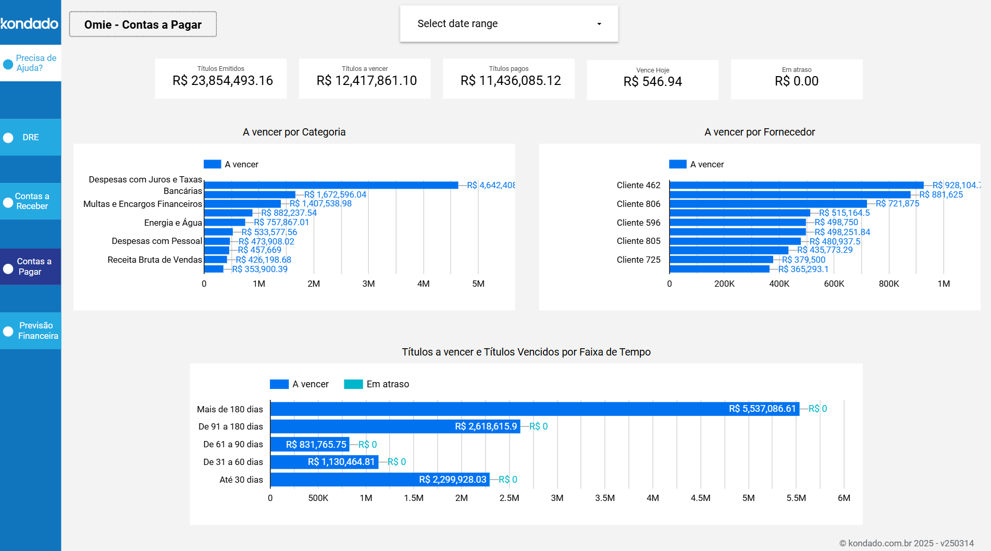Screen dimensions: 991x551
Task: Toggle the A vencer legend in the category chart
Action: point(212,164)
